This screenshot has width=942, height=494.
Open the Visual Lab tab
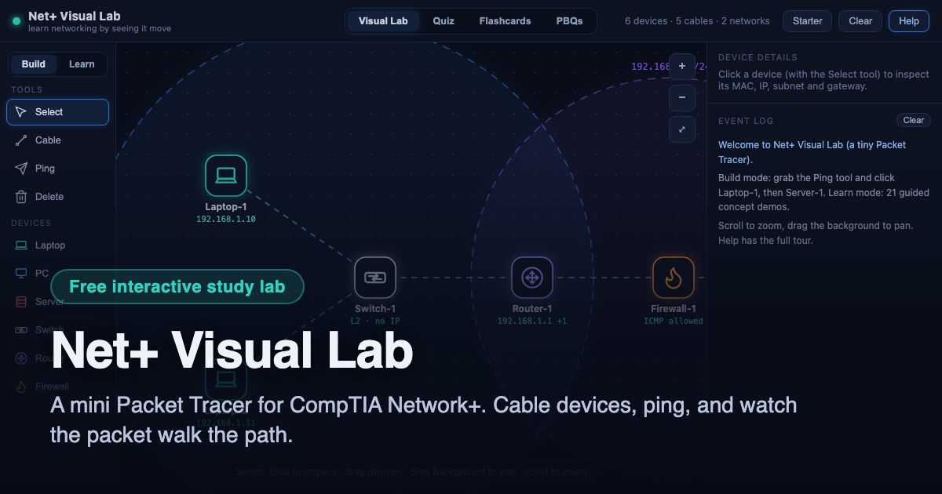point(383,21)
